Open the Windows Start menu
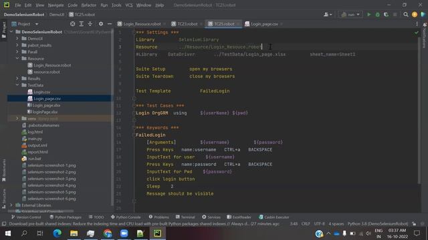The height and width of the screenshot is (240, 428). tap(7, 233)
